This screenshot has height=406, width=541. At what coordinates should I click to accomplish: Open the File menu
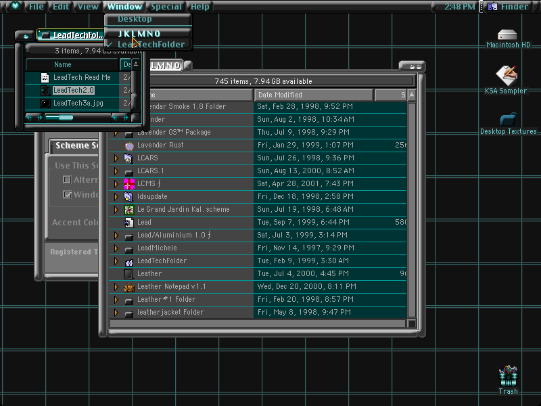pos(36,7)
